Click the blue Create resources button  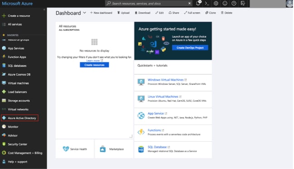(94, 65)
